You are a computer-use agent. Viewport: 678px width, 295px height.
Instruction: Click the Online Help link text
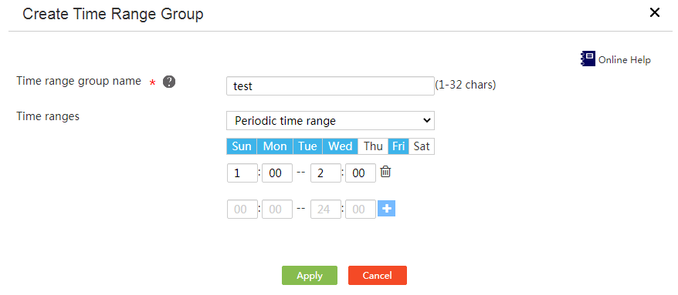[625, 60]
